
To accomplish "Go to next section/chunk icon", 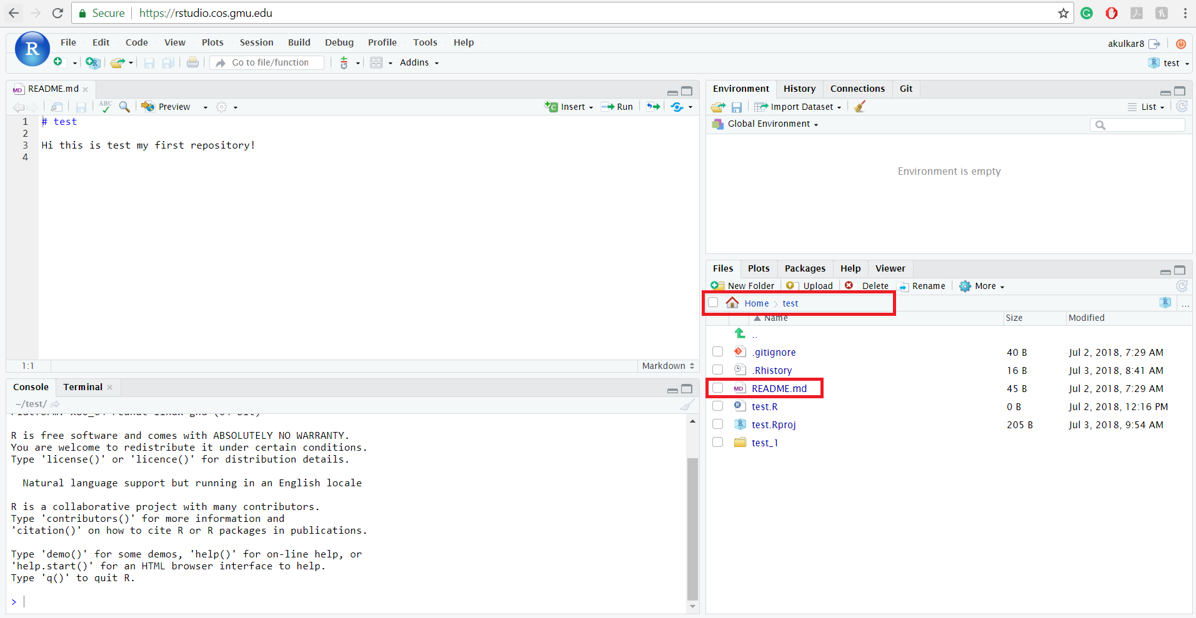I will [653, 107].
